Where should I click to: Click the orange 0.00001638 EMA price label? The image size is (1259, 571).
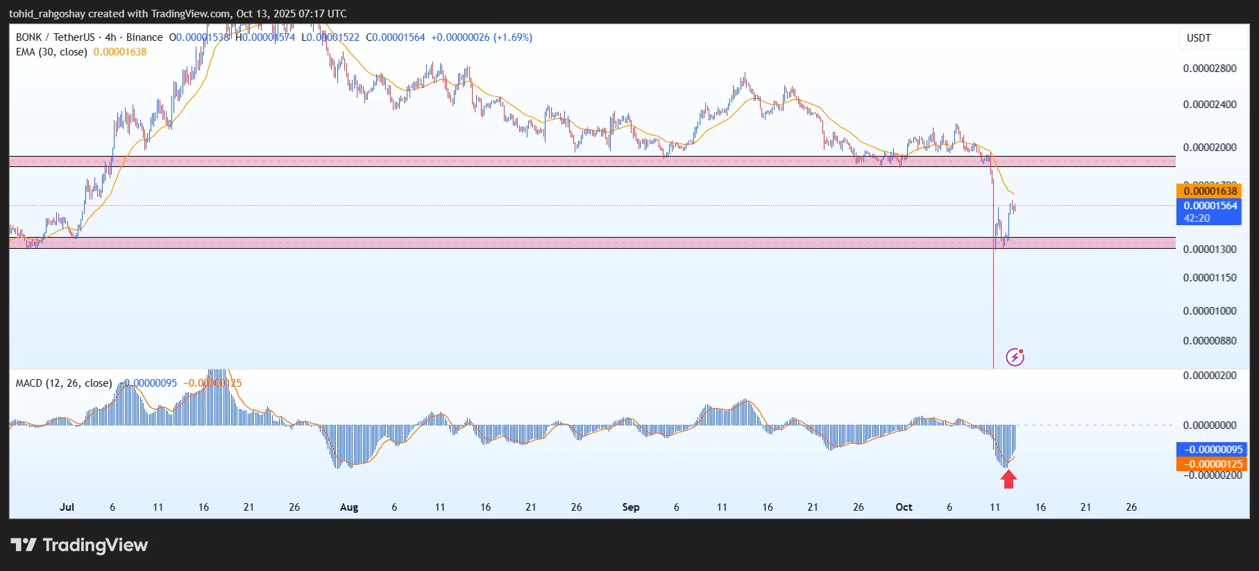[1210, 191]
